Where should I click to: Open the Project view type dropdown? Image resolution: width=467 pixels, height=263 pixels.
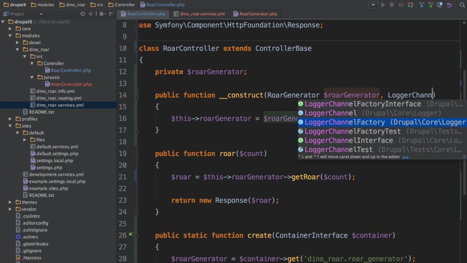[41, 14]
